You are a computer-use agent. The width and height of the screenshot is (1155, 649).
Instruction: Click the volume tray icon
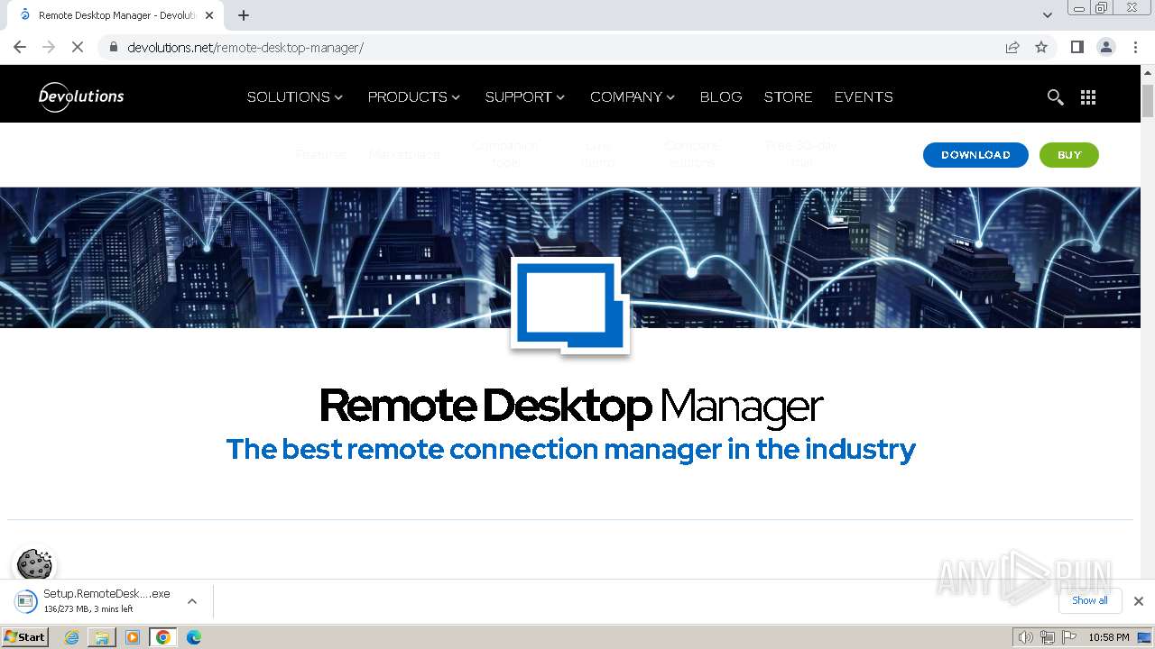click(x=1025, y=637)
